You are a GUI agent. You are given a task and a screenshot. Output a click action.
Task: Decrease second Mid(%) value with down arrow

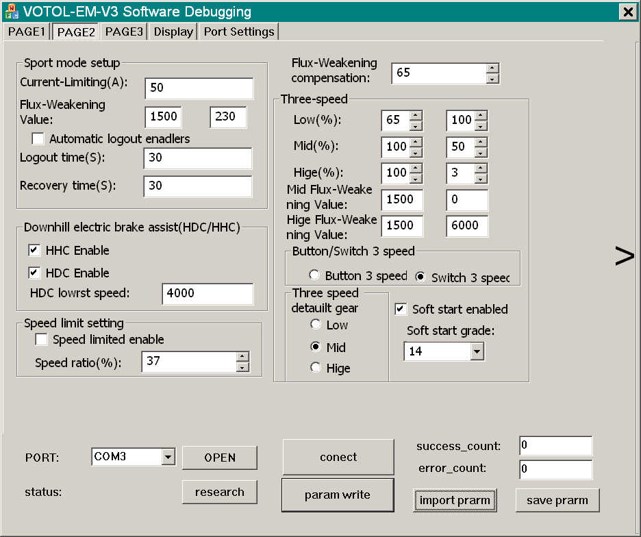[480, 152]
